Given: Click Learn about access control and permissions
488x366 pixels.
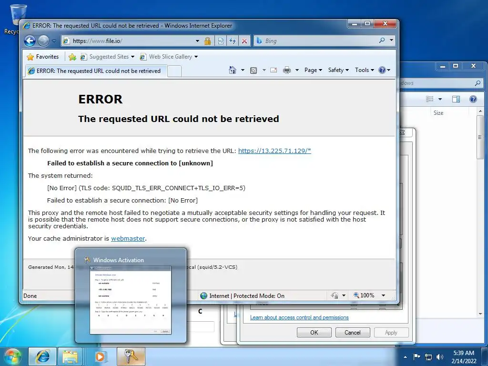Looking at the screenshot, I should pyautogui.click(x=299, y=317).
